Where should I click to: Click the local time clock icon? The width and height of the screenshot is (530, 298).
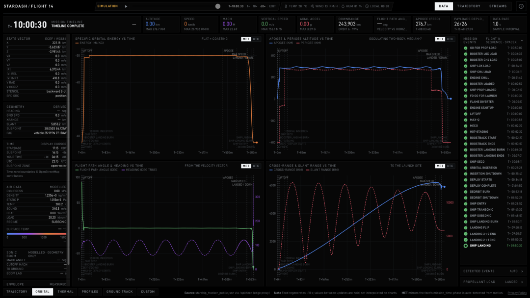click(367, 6)
